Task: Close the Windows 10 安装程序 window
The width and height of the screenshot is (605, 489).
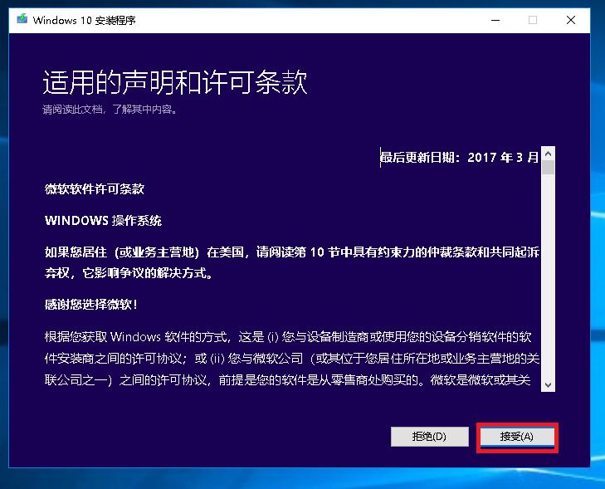Action: (571, 20)
